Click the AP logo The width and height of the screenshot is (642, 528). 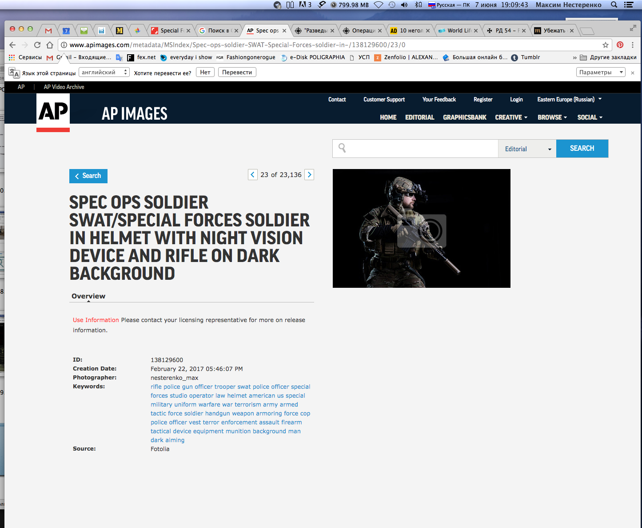point(53,113)
